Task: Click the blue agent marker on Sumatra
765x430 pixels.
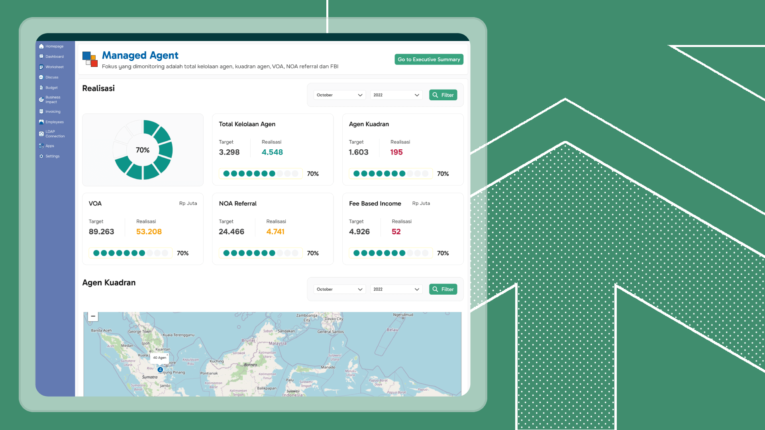Action: click(160, 370)
